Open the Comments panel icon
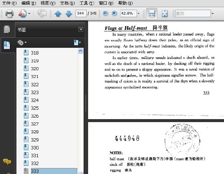Image resolution: width=224 pixels, height=174 pixels. point(7,162)
